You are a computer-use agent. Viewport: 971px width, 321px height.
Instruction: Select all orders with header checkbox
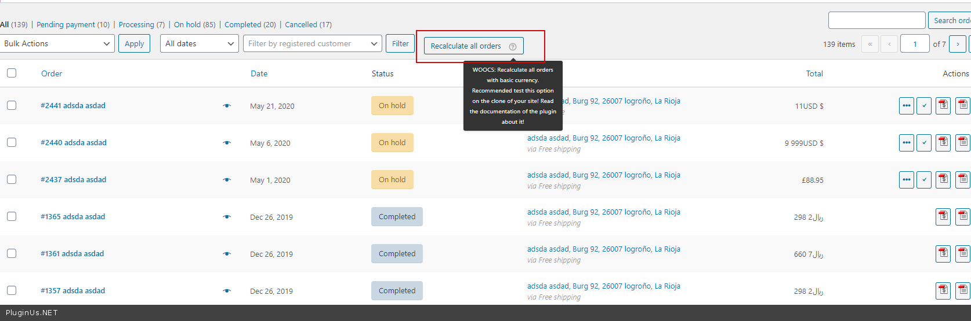pyautogui.click(x=12, y=73)
